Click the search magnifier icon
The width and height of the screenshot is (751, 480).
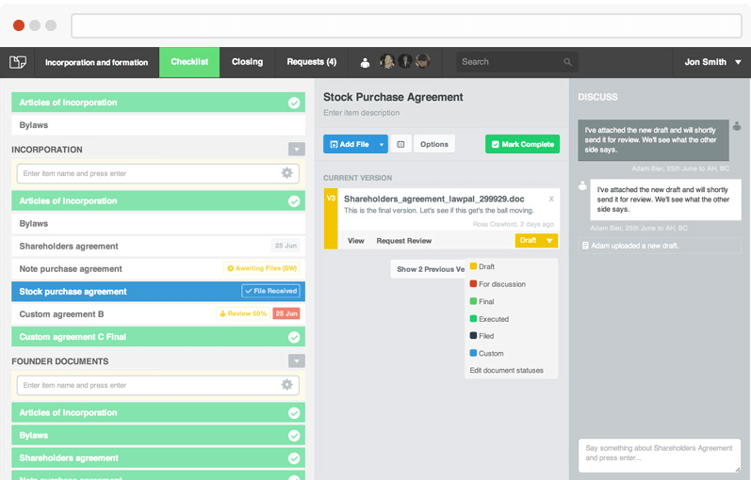tap(567, 62)
